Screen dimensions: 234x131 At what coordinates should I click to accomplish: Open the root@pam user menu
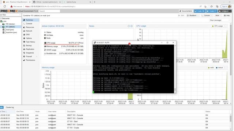[x=225, y=11]
